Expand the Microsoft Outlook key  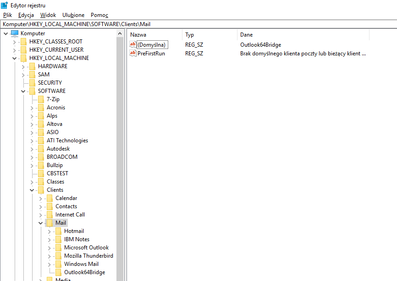tap(50, 248)
